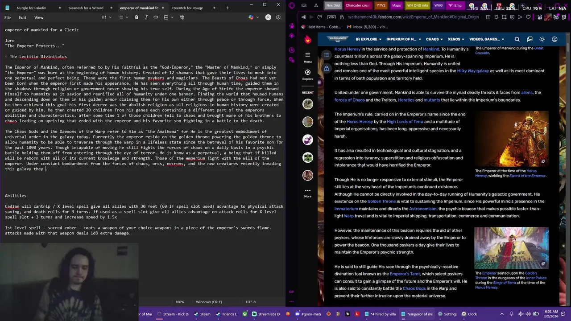Open the Nyx Dnd browser tab group
The image size is (571, 321).
click(x=333, y=5)
